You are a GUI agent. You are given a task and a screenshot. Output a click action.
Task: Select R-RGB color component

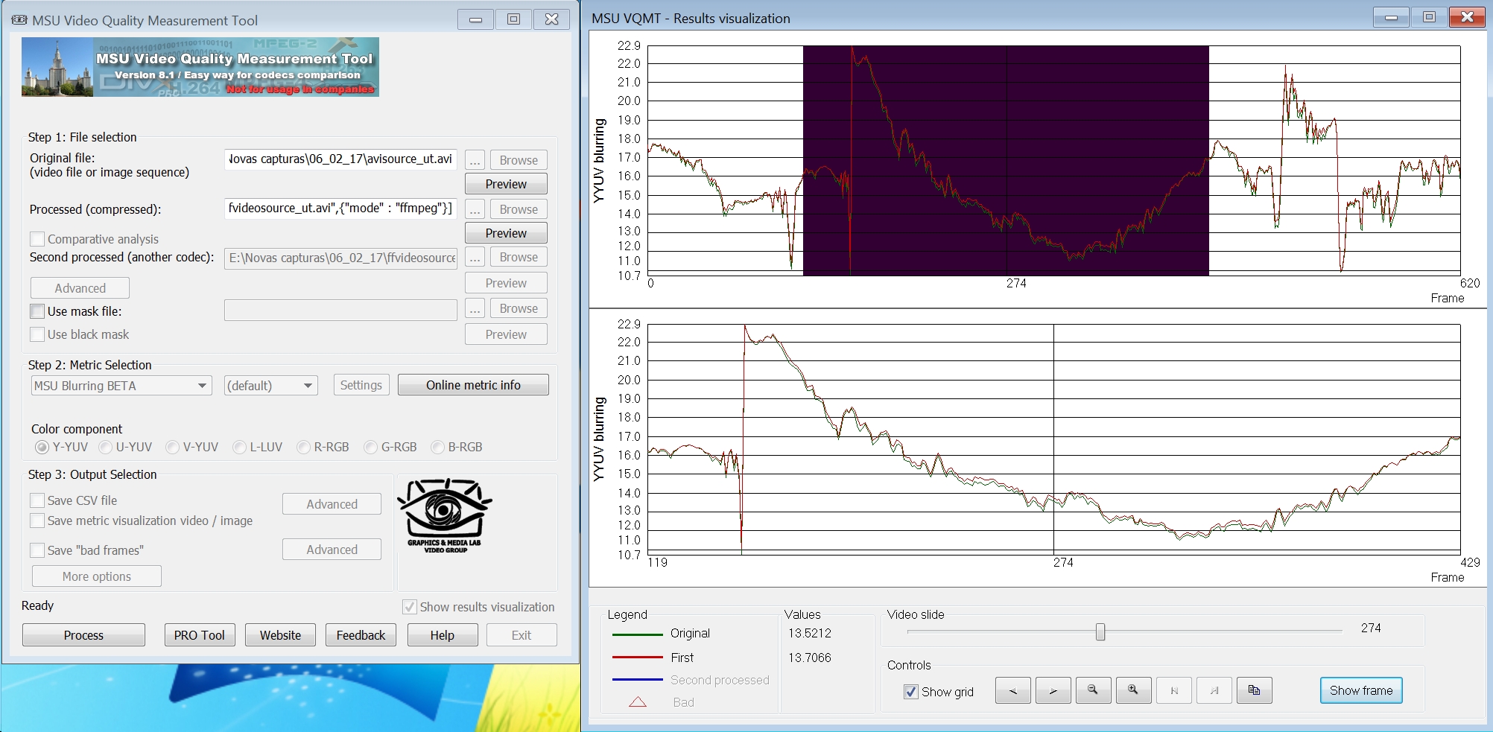[304, 447]
